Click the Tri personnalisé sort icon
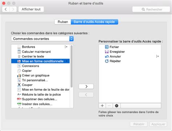Viewport: 172px width, 131px height. 19,80
